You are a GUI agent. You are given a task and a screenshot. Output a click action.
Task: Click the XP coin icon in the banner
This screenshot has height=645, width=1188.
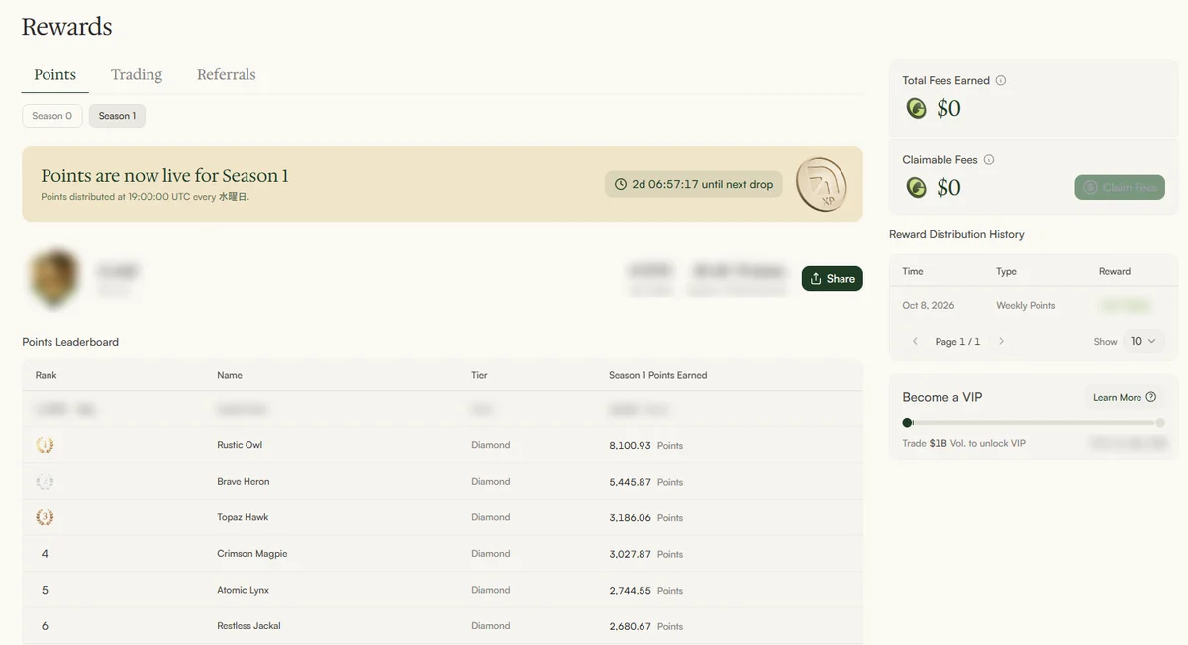tap(822, 184)
